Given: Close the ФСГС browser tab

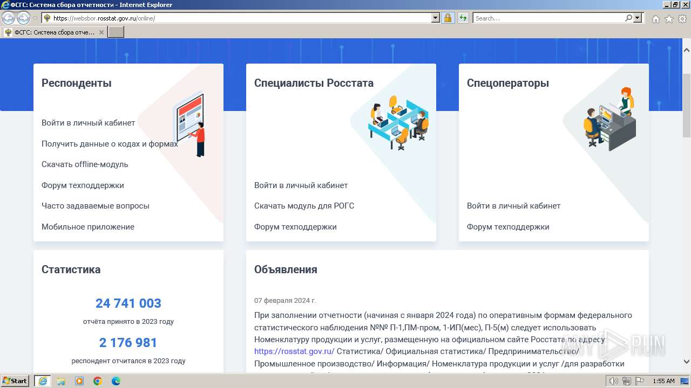Looking at the screenshot, I should [x=101, y=32].
